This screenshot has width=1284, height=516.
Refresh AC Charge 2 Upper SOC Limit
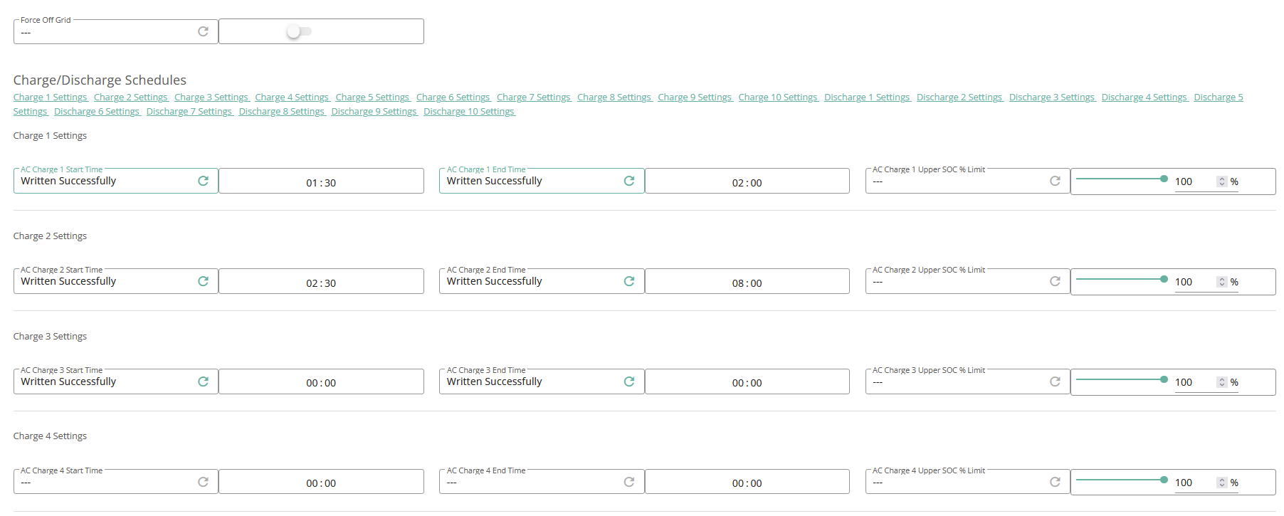pos(1055,281)
